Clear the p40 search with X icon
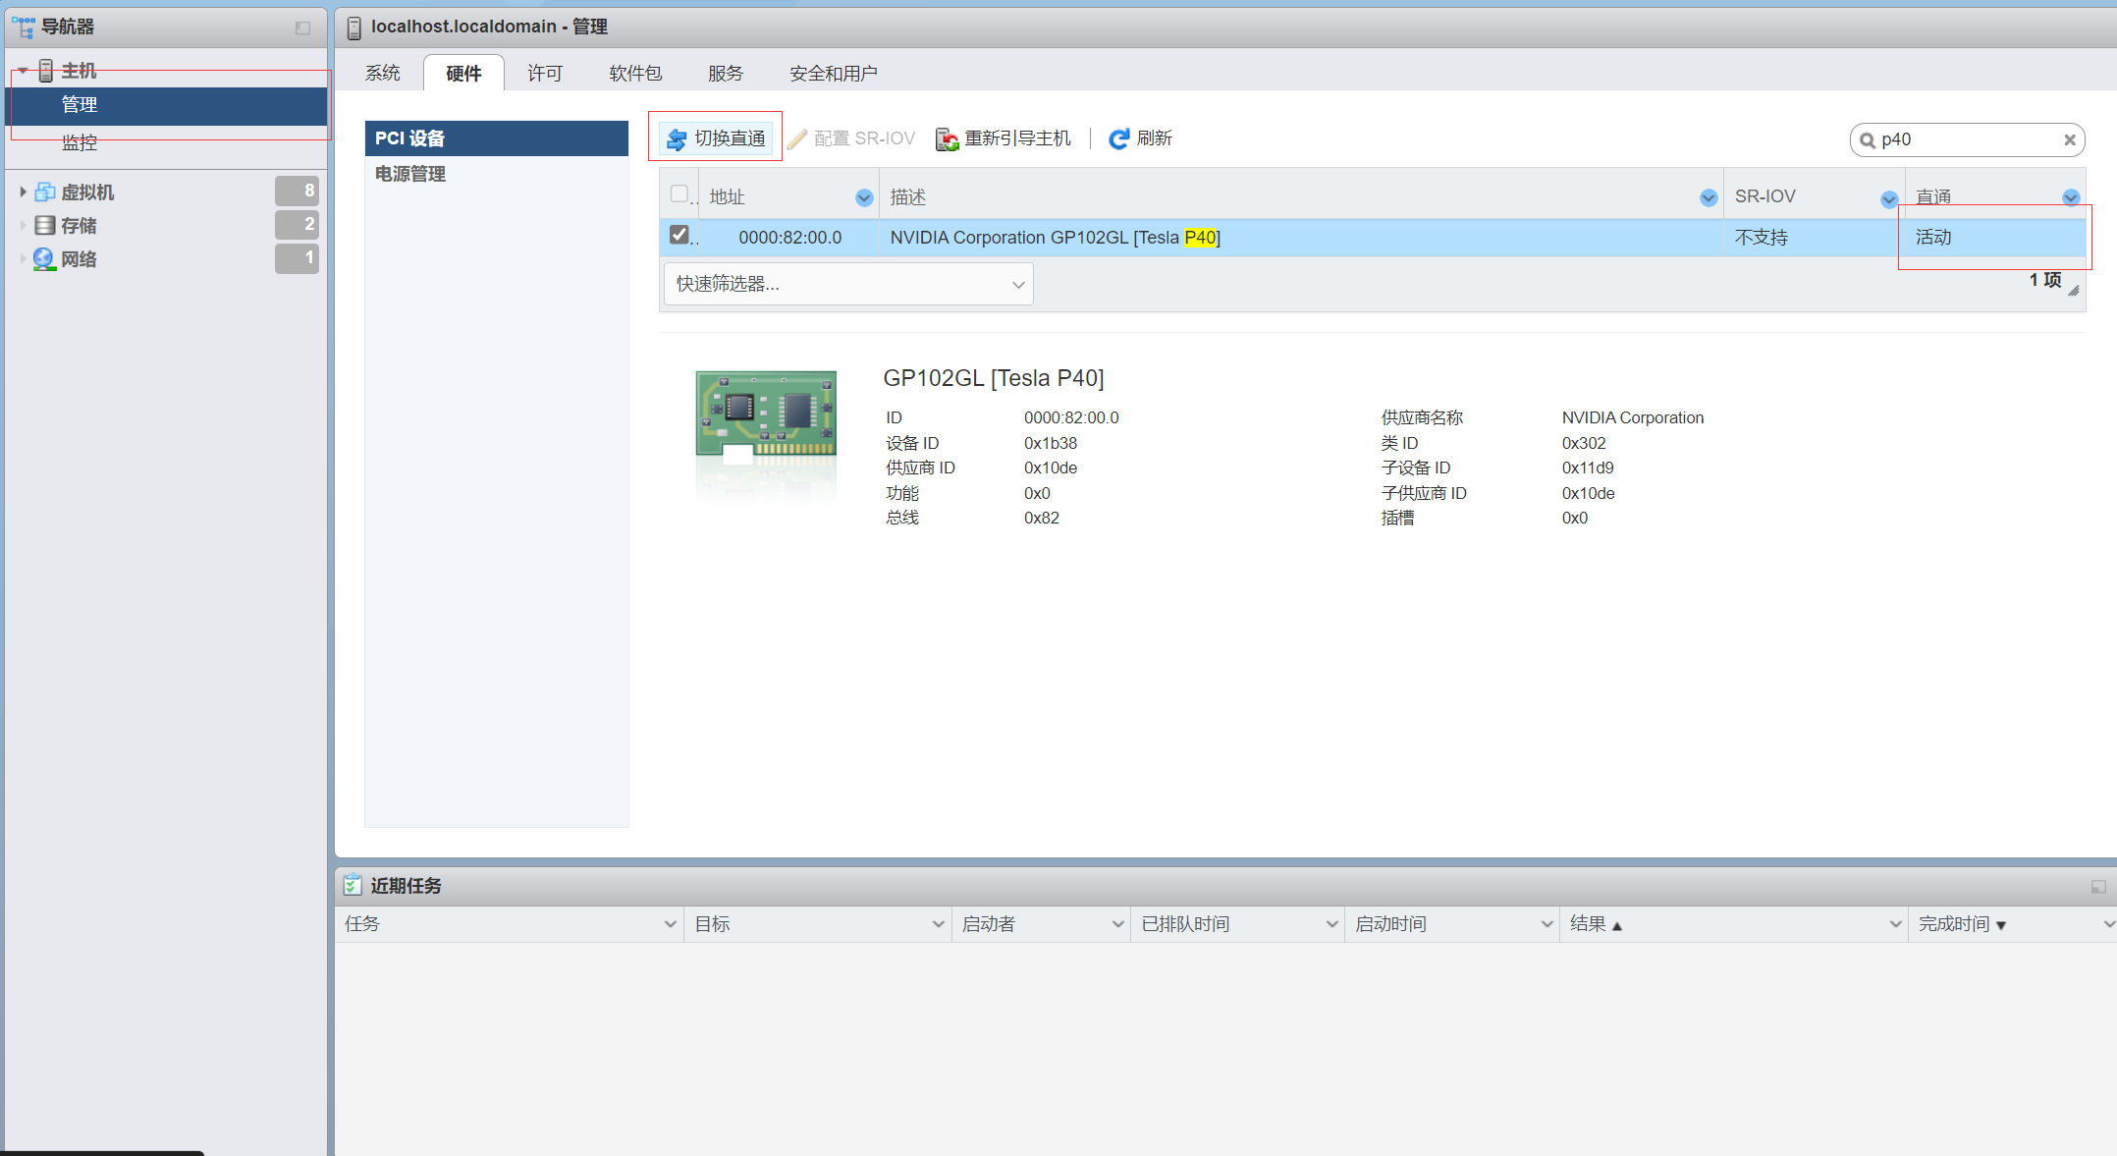 (x=2069, y=139)
